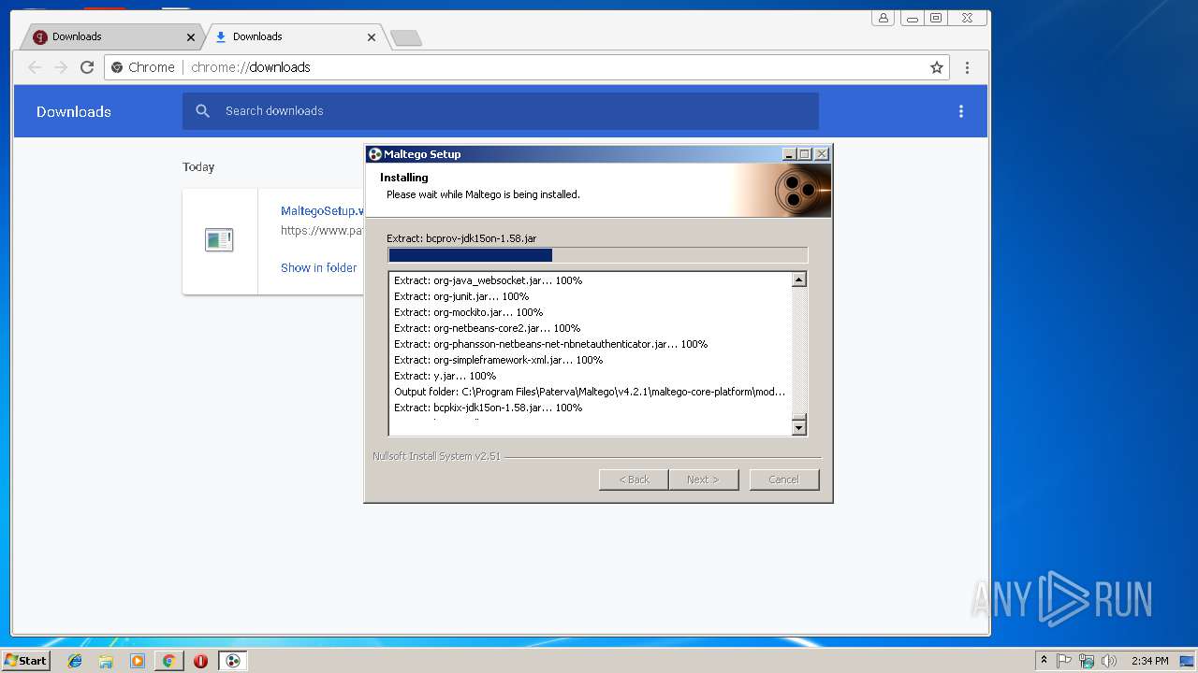Viewport: 1198px width, 673px height.
Task: Select log line bcpkix-jdk15on-1.58.jar
Action: 488,408
